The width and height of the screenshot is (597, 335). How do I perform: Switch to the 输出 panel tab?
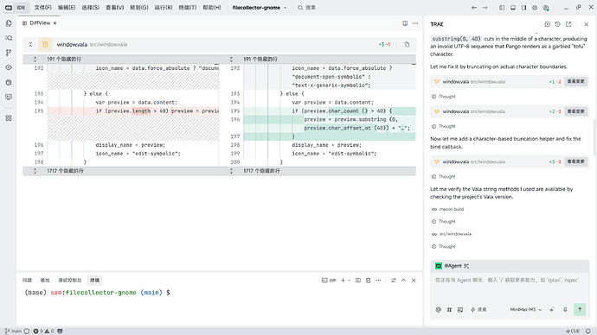coord(45,281)
